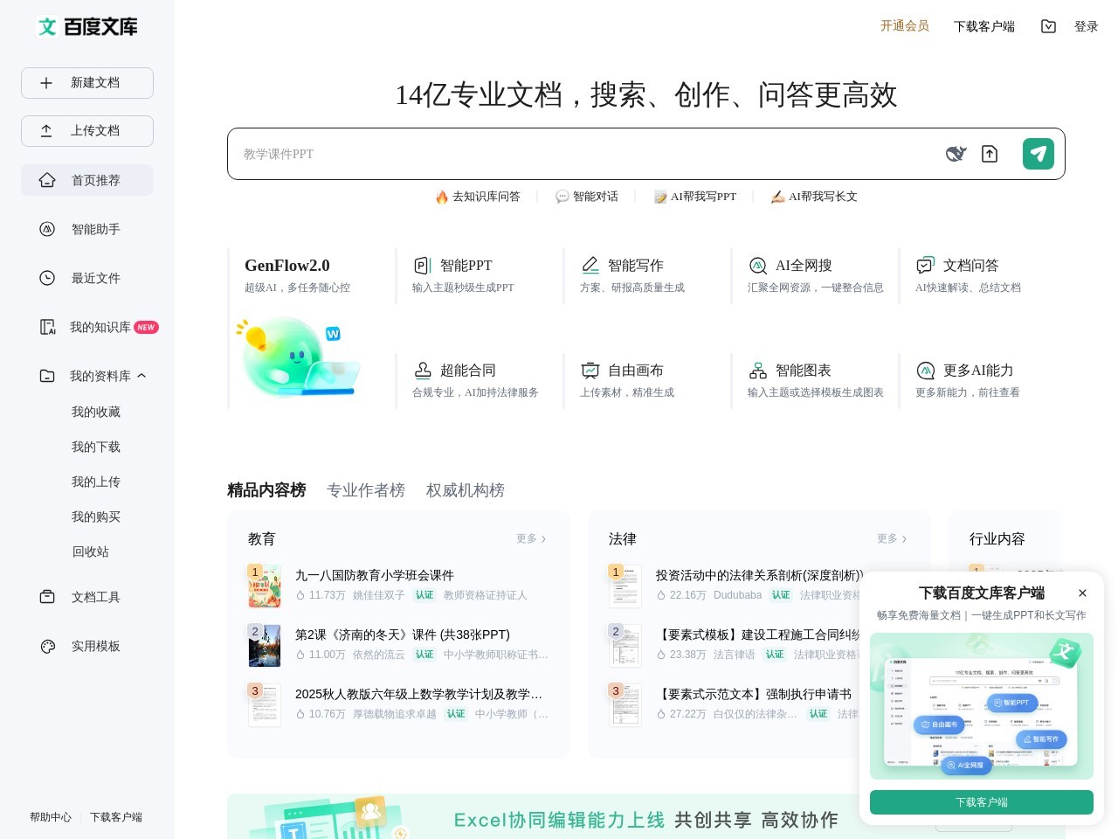The height and width of the screenshot is (839, 1118).
Task: Switch to the 专业作者榜 tab
Action: (365, 490)
